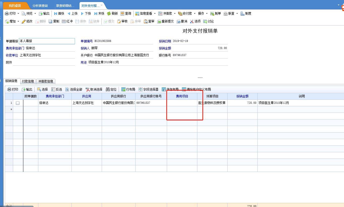Open the 字段选择器 field chooser
344x207 pixels.
tap(148, 89)
